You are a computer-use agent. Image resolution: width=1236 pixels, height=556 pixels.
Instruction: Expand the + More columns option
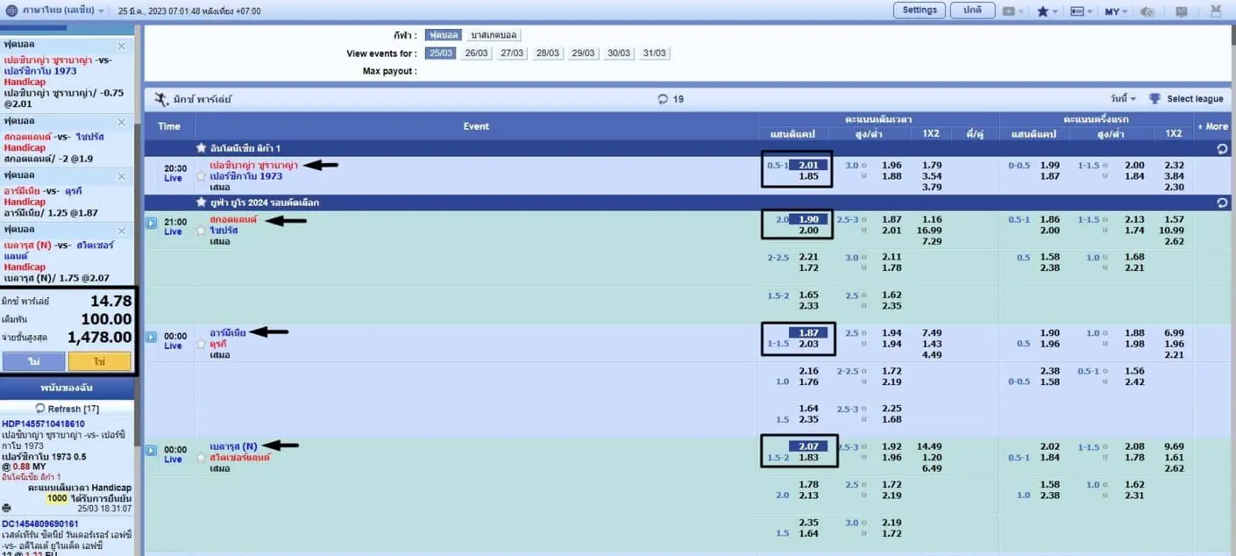1212,126
